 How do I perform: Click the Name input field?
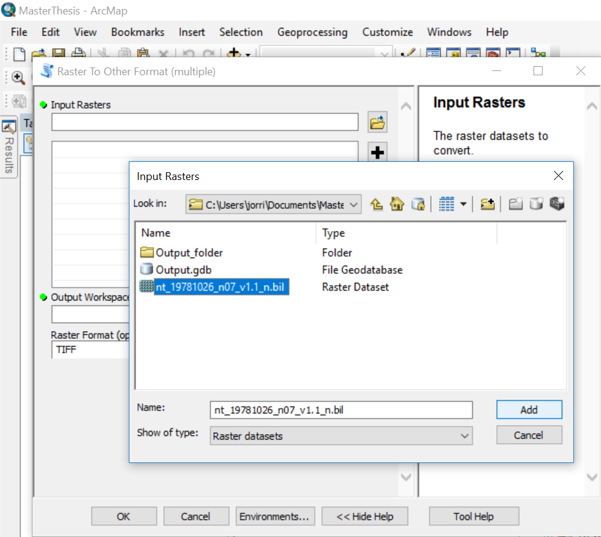pos(341,410)
